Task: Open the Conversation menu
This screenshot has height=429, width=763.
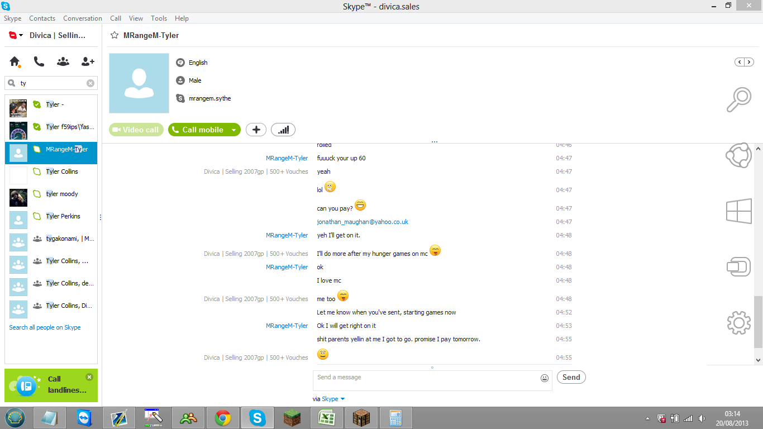Action: pos(83,18)
